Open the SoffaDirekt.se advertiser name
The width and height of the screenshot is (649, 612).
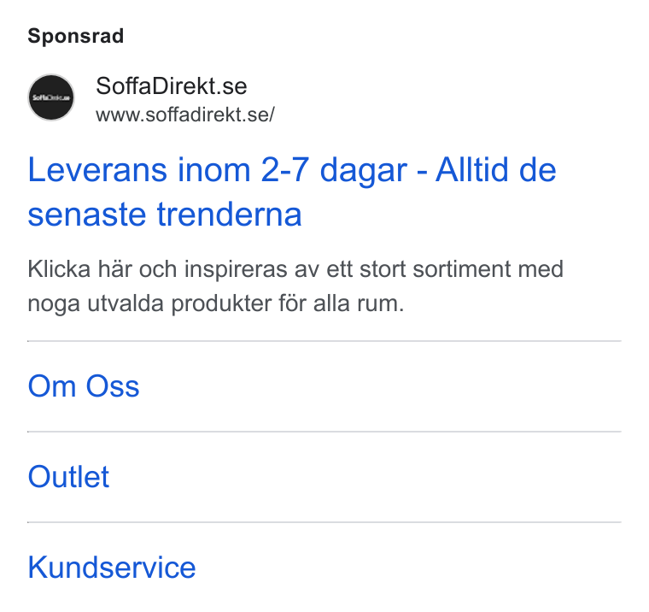(172, 85)
